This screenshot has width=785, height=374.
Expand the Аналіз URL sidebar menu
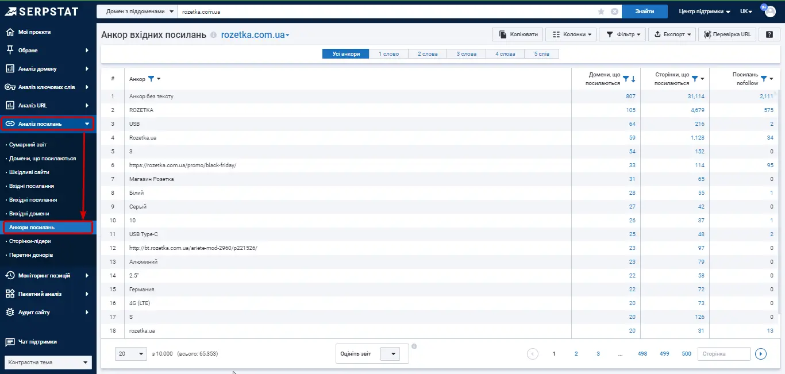tap(48, 106)
